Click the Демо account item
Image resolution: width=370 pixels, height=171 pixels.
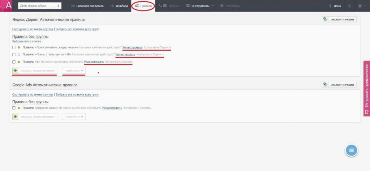click(x=335, y=6)
